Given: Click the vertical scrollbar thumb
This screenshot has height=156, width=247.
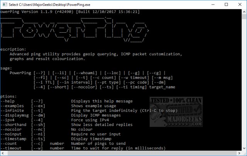Looking at the screenshot, I should pyautogui.click(x=244, y=17).
